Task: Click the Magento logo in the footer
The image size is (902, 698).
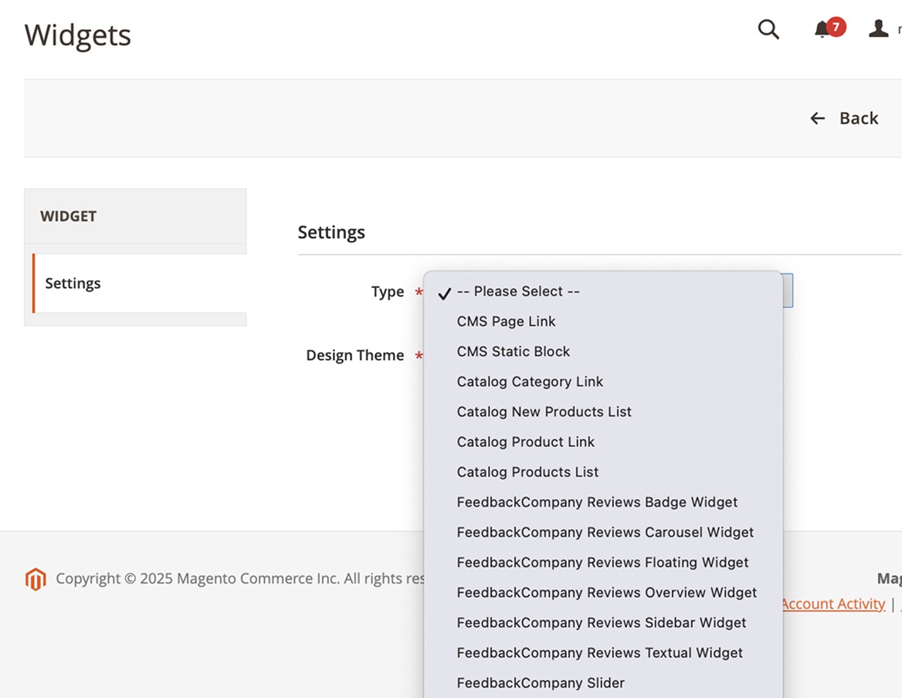Action: pos(36,579)
